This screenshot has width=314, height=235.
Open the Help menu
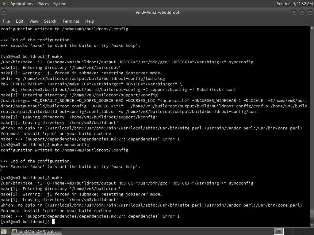90,21
